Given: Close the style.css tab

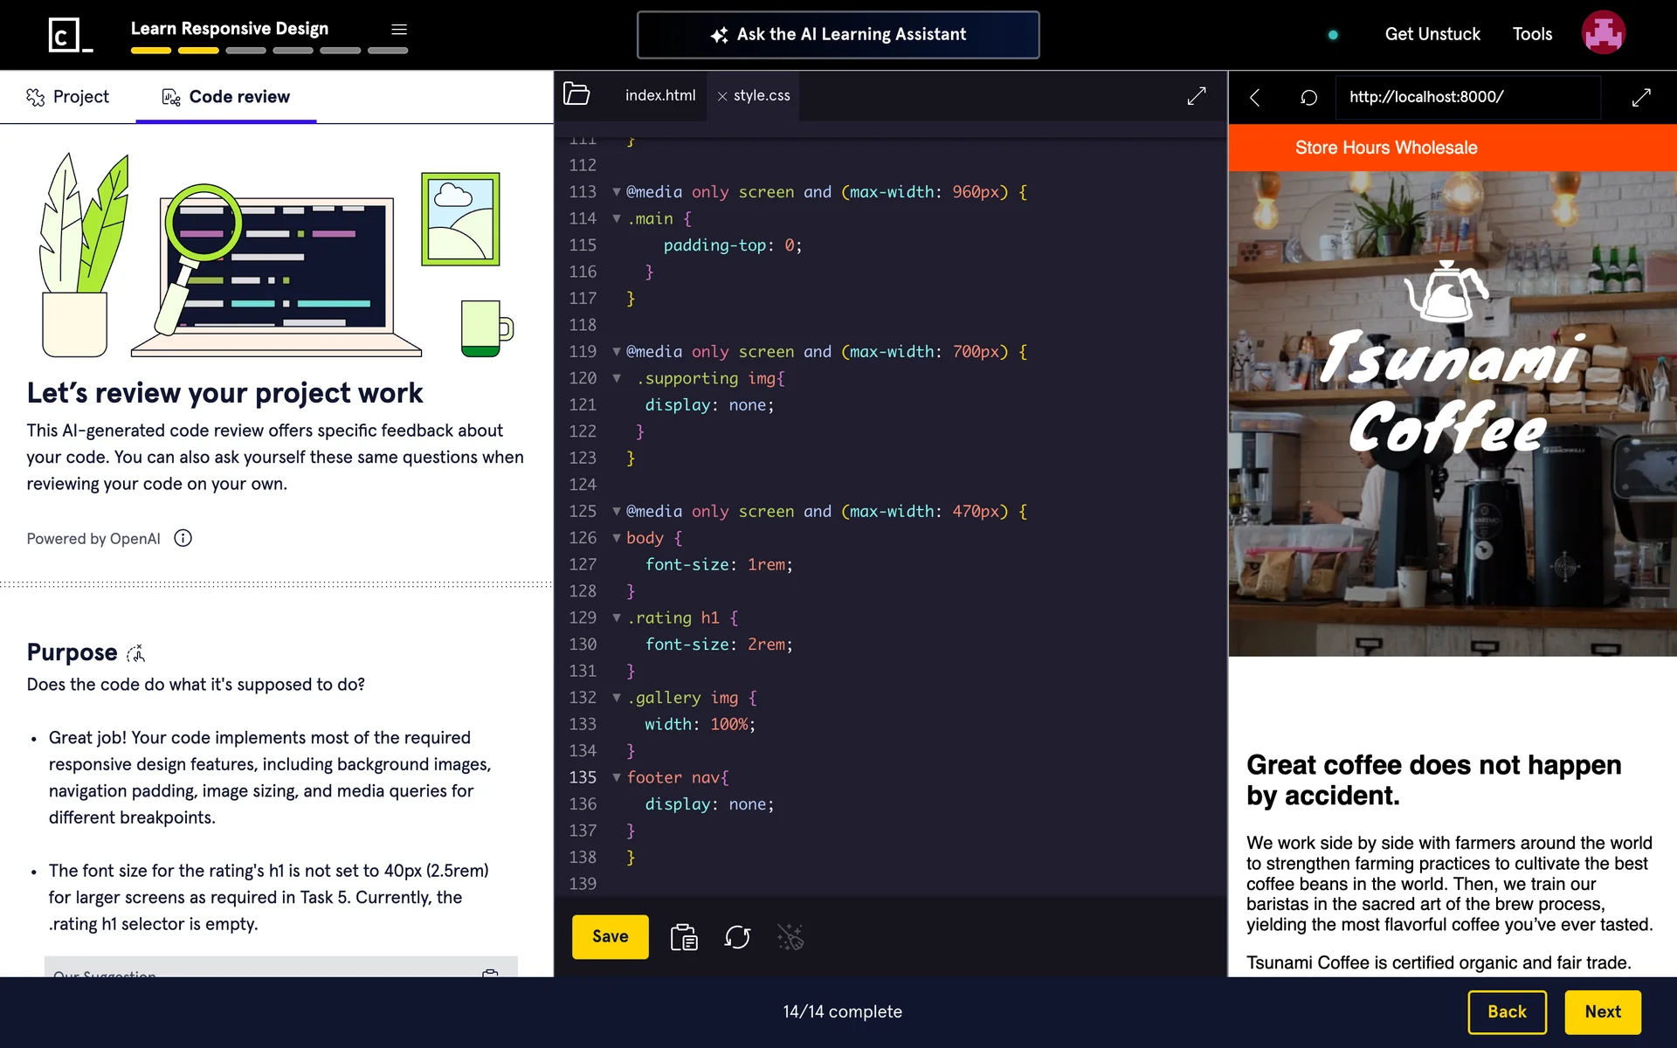Looking at the screenshot, I should [x=722, y=96].
